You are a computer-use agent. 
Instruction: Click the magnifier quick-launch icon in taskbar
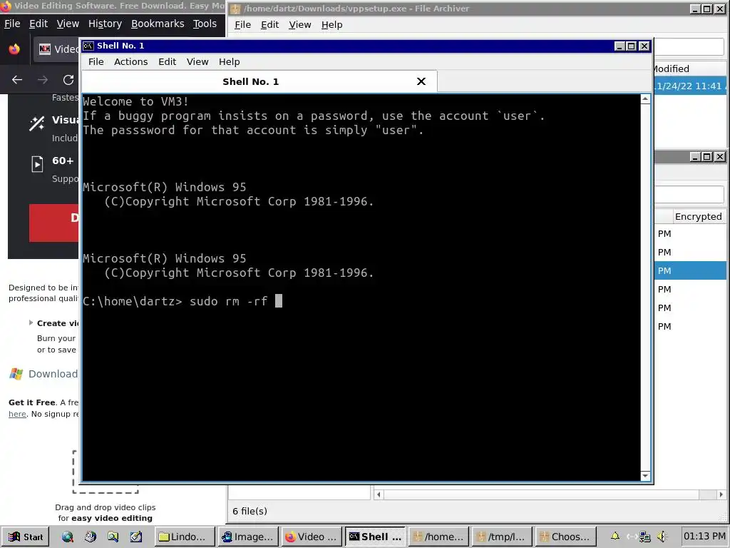coord(113,537)
